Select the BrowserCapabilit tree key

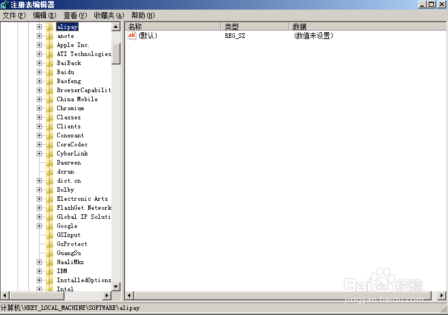84,90
